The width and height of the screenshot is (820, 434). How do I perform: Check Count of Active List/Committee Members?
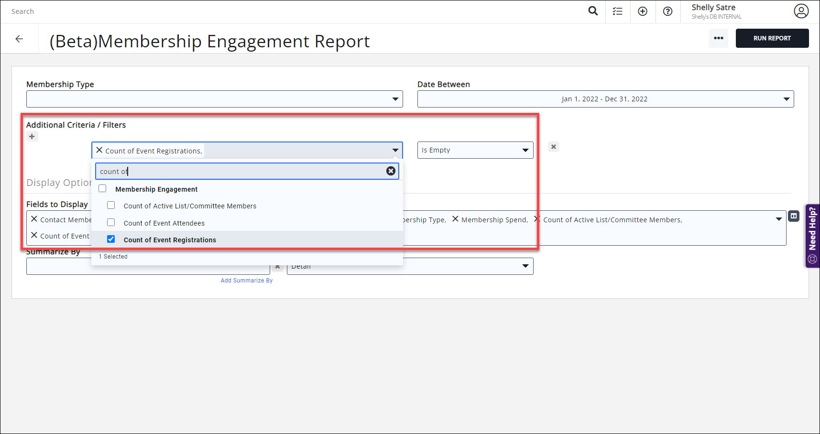tap(111, 206)
